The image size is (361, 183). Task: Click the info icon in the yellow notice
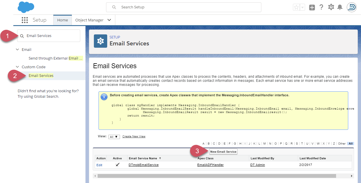[x=104, y=97]
